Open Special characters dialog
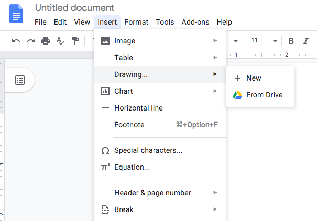The image size is (317, 221). [148, 150]
